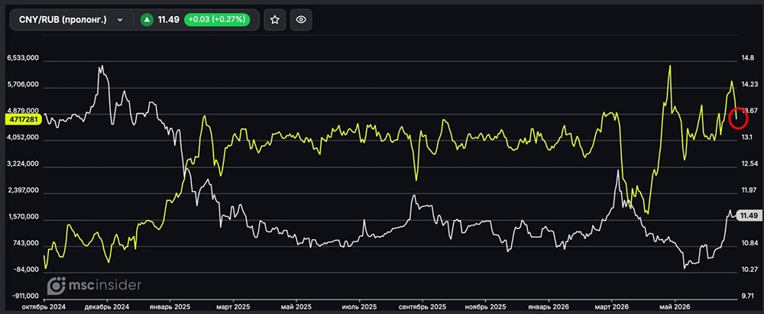Click the chevron next to CNY/RUB

[121, 20]
